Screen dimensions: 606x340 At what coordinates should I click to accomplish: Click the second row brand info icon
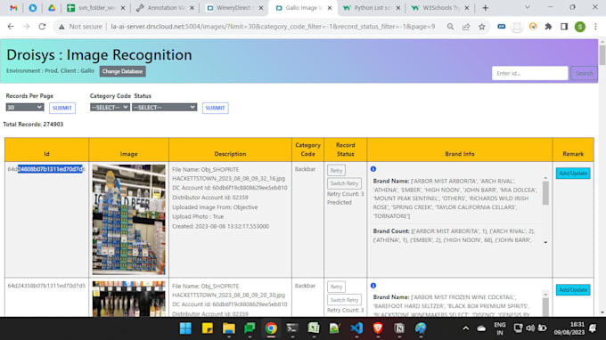[373, 286]
